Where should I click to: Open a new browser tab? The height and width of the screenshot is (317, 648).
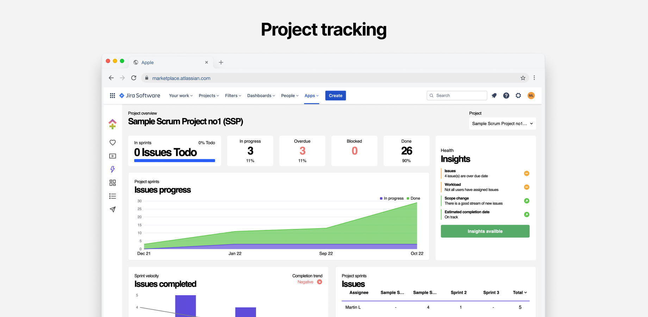click(221, 62)
